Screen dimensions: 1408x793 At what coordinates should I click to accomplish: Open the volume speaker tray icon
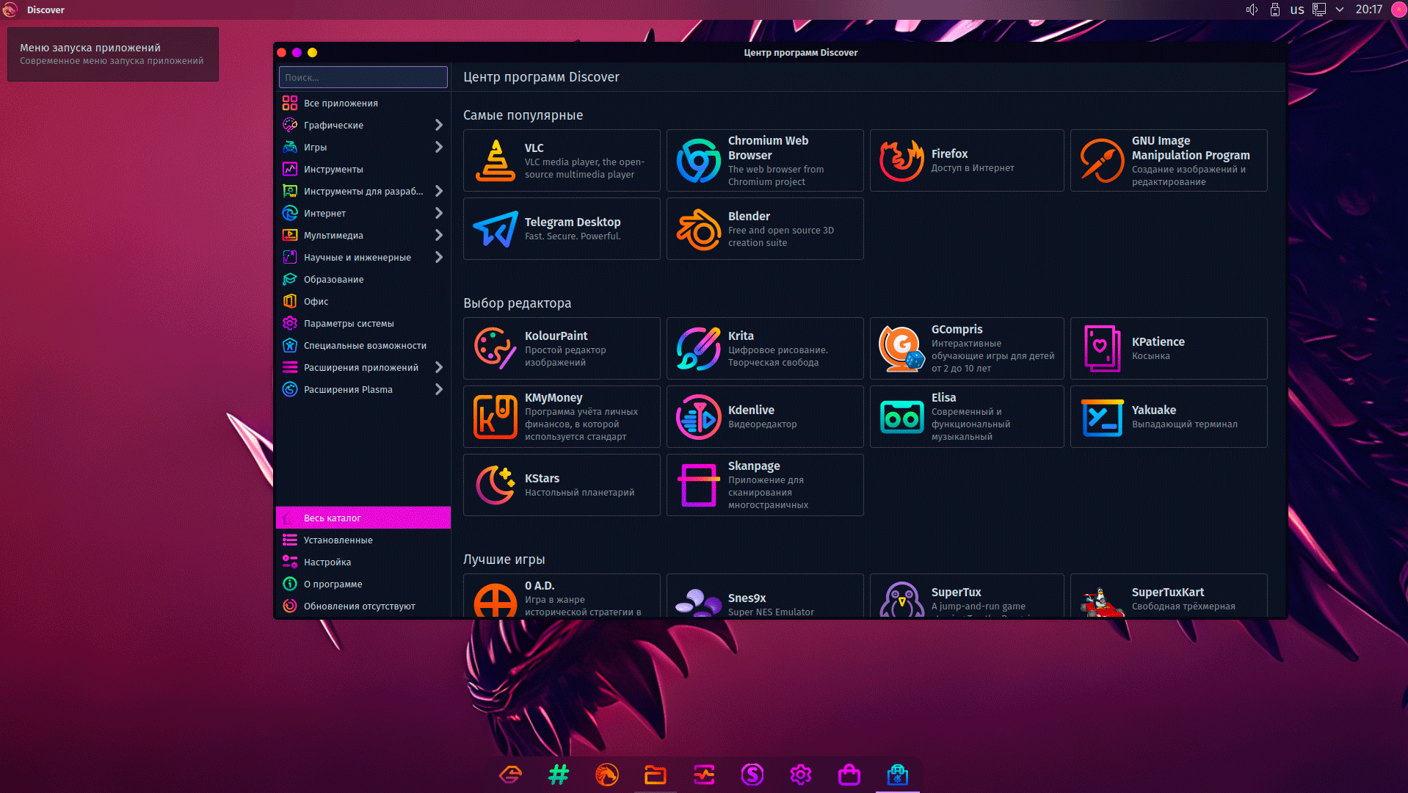1252,10
